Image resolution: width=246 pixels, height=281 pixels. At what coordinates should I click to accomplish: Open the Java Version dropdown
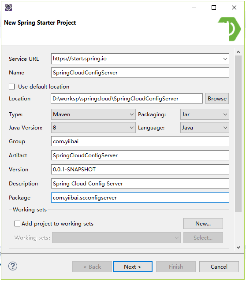(x=93, y=128)
